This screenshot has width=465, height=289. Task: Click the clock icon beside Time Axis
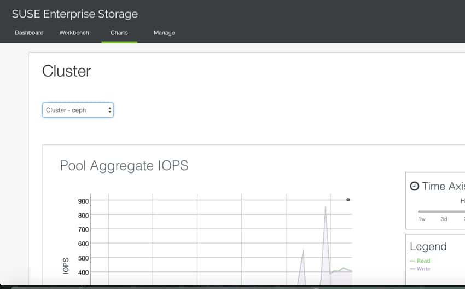[414, 186]
